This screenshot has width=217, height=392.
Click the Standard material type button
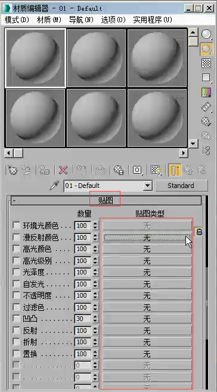click(181, 186)
